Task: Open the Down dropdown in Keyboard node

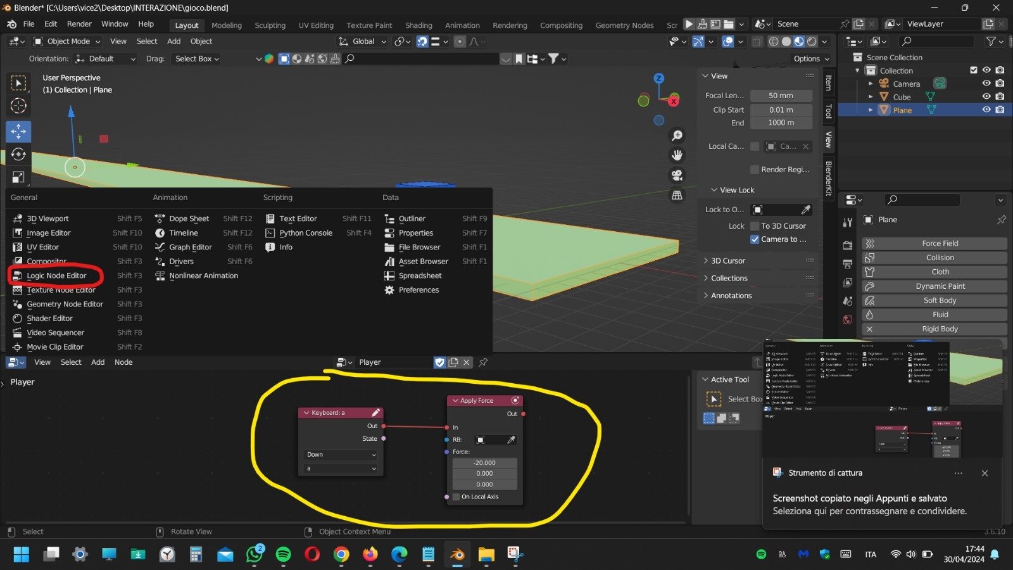Action: point(341,455)
